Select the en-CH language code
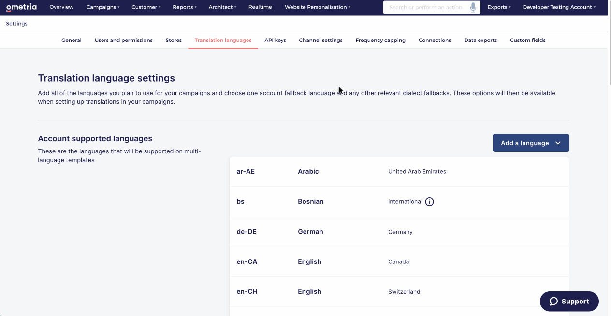Viewport: 611px width, 316px height. coord(247,292)
